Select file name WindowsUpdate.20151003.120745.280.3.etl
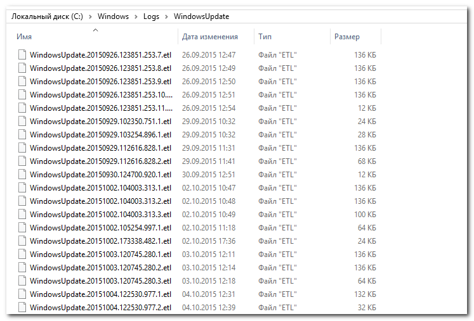The width and height of the screenshot is (474, 321). coord(100,281)
